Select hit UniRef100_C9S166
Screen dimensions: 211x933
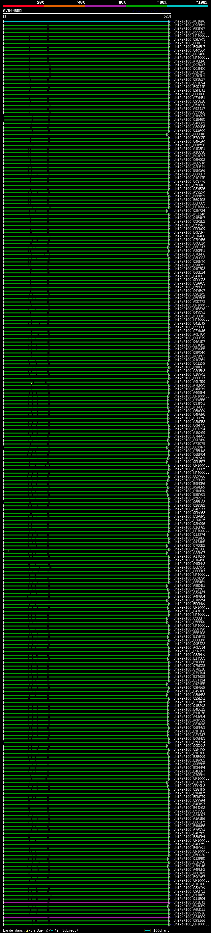click(189, 920)
